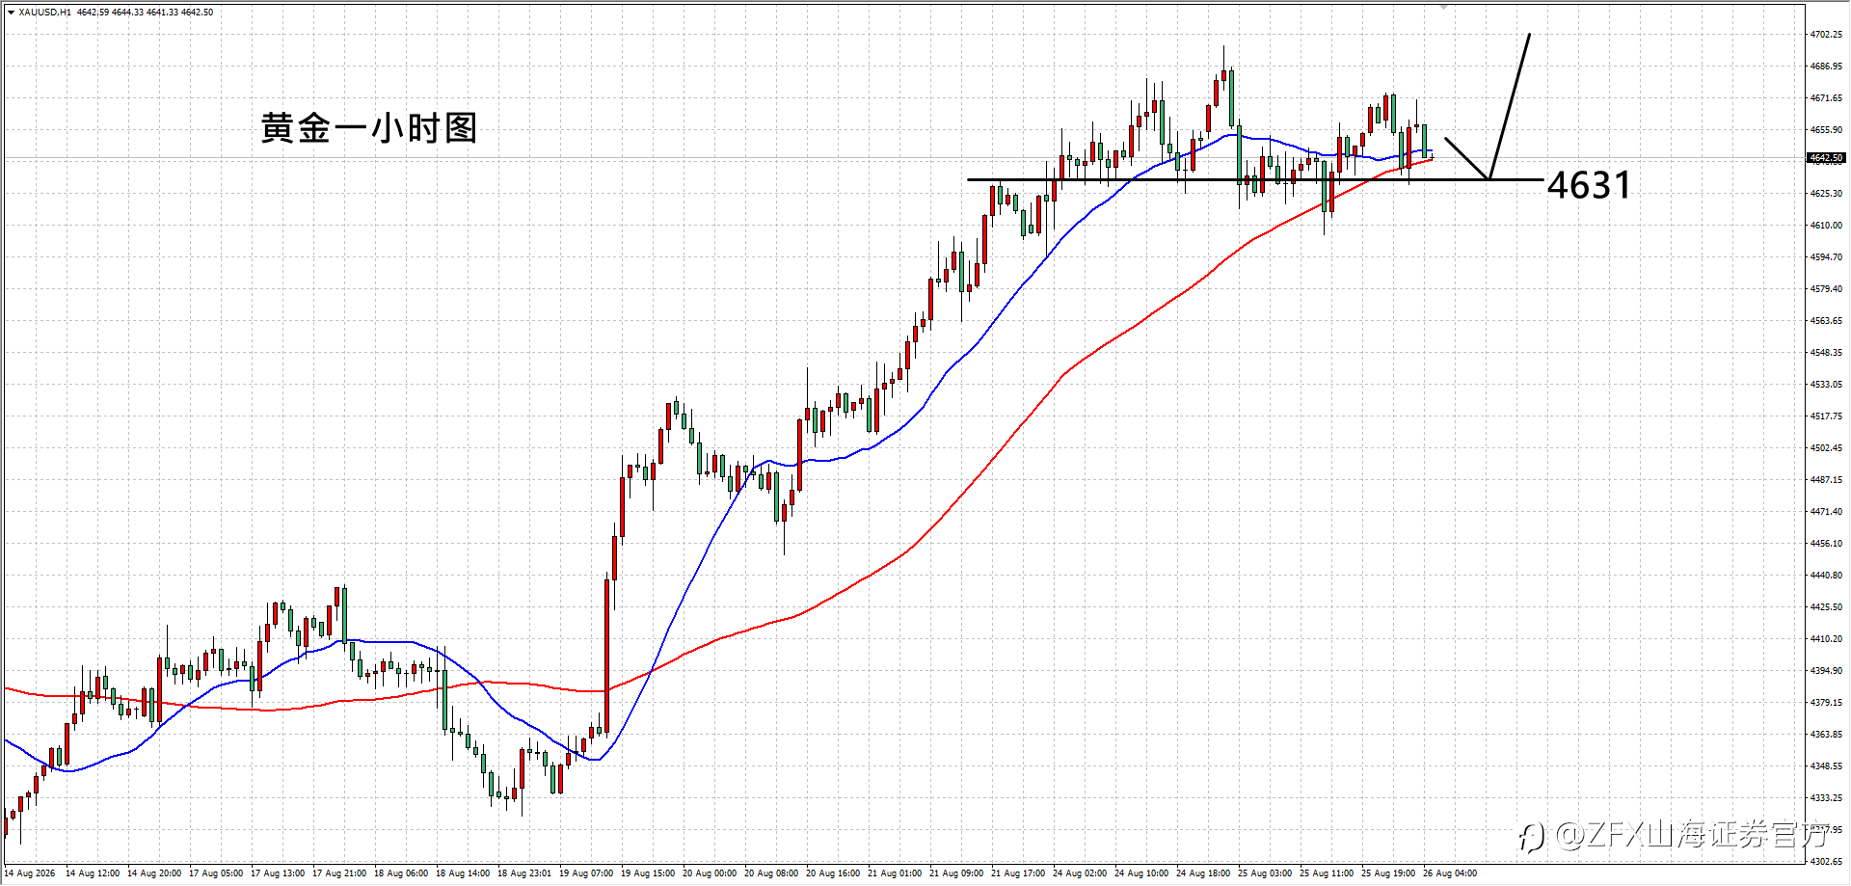Viewport: 1851px width, 886px height.
Task: Click price axis label 4655.90
Action: tap(1826, 130)
